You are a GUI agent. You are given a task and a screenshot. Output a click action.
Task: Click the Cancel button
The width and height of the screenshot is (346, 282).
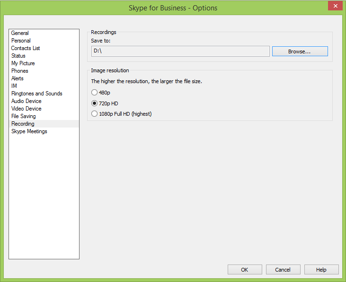[x=283, y=270]
